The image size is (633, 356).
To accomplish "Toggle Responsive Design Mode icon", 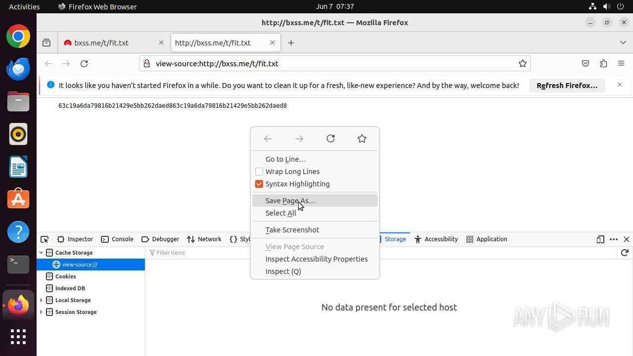I will (600, 239).
